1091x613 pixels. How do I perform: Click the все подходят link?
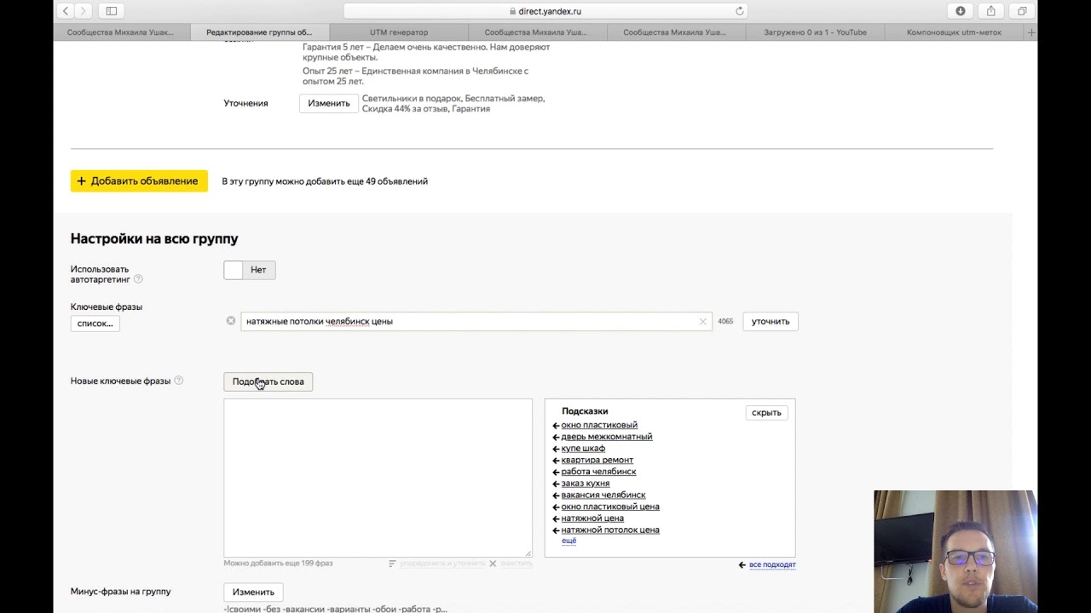tap(771, 564)
